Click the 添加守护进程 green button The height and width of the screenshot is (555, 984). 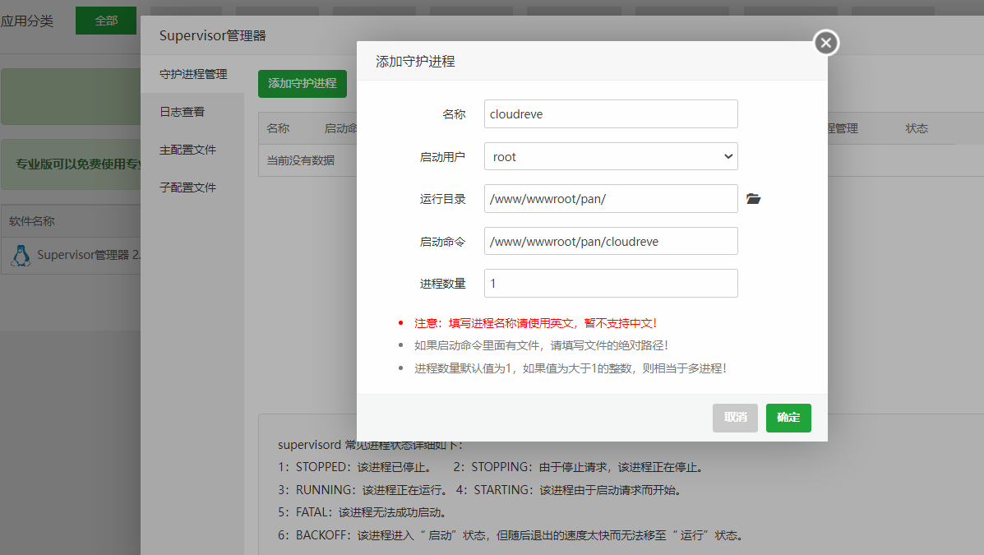303,83
